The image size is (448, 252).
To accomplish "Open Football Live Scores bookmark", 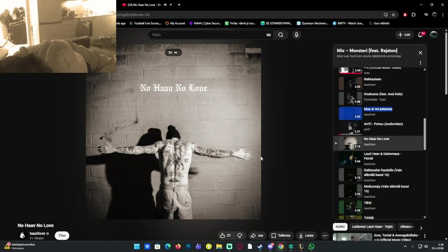I will [145, 23].
